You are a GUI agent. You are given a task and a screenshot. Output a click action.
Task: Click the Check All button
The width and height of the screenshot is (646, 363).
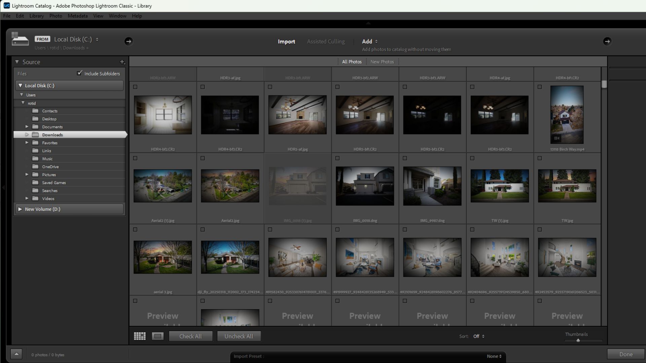190,336
